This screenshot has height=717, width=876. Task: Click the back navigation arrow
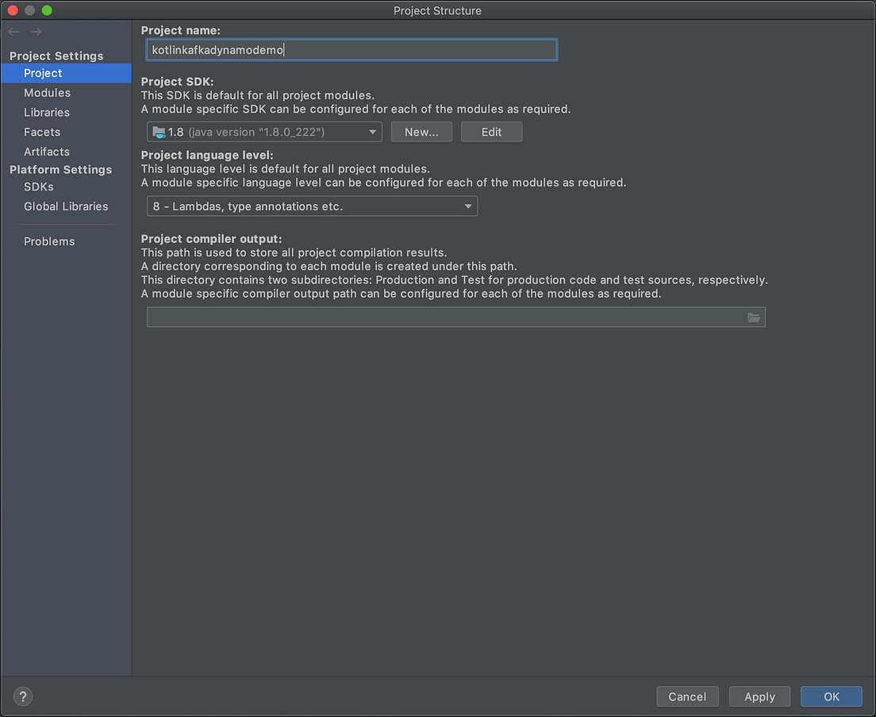click(13, 31)
